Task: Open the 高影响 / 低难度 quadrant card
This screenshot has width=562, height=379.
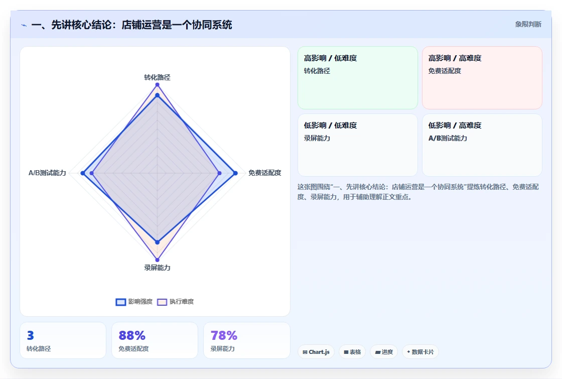Action: click(x=358, y=78)
